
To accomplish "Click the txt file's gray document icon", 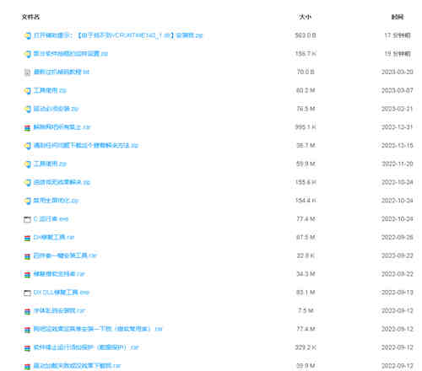I will [x=27, y=73].
